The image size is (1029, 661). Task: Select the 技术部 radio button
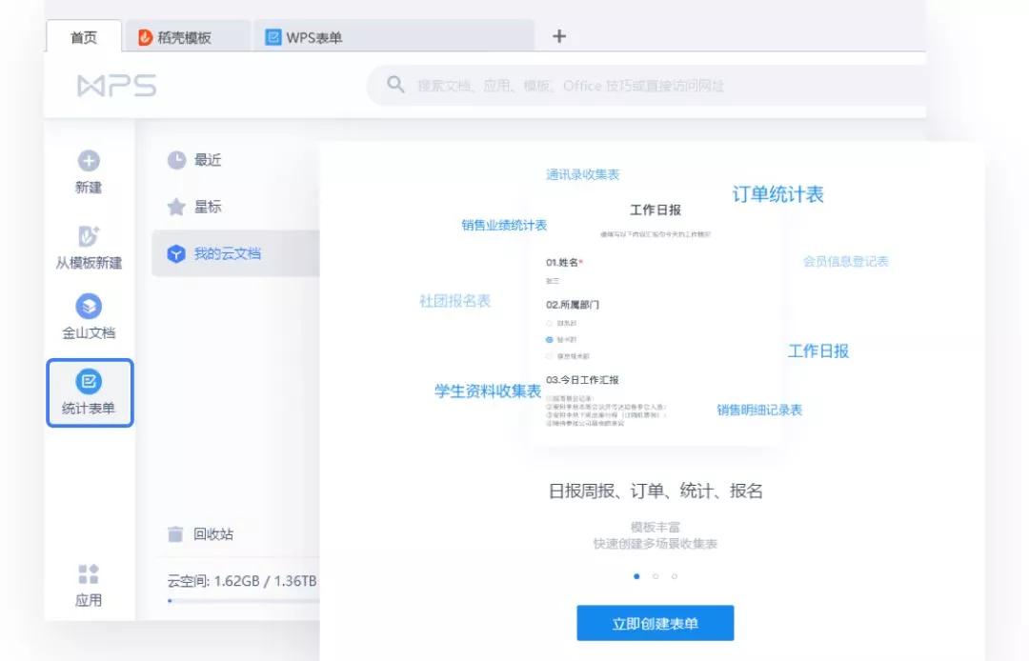(549, 339)
